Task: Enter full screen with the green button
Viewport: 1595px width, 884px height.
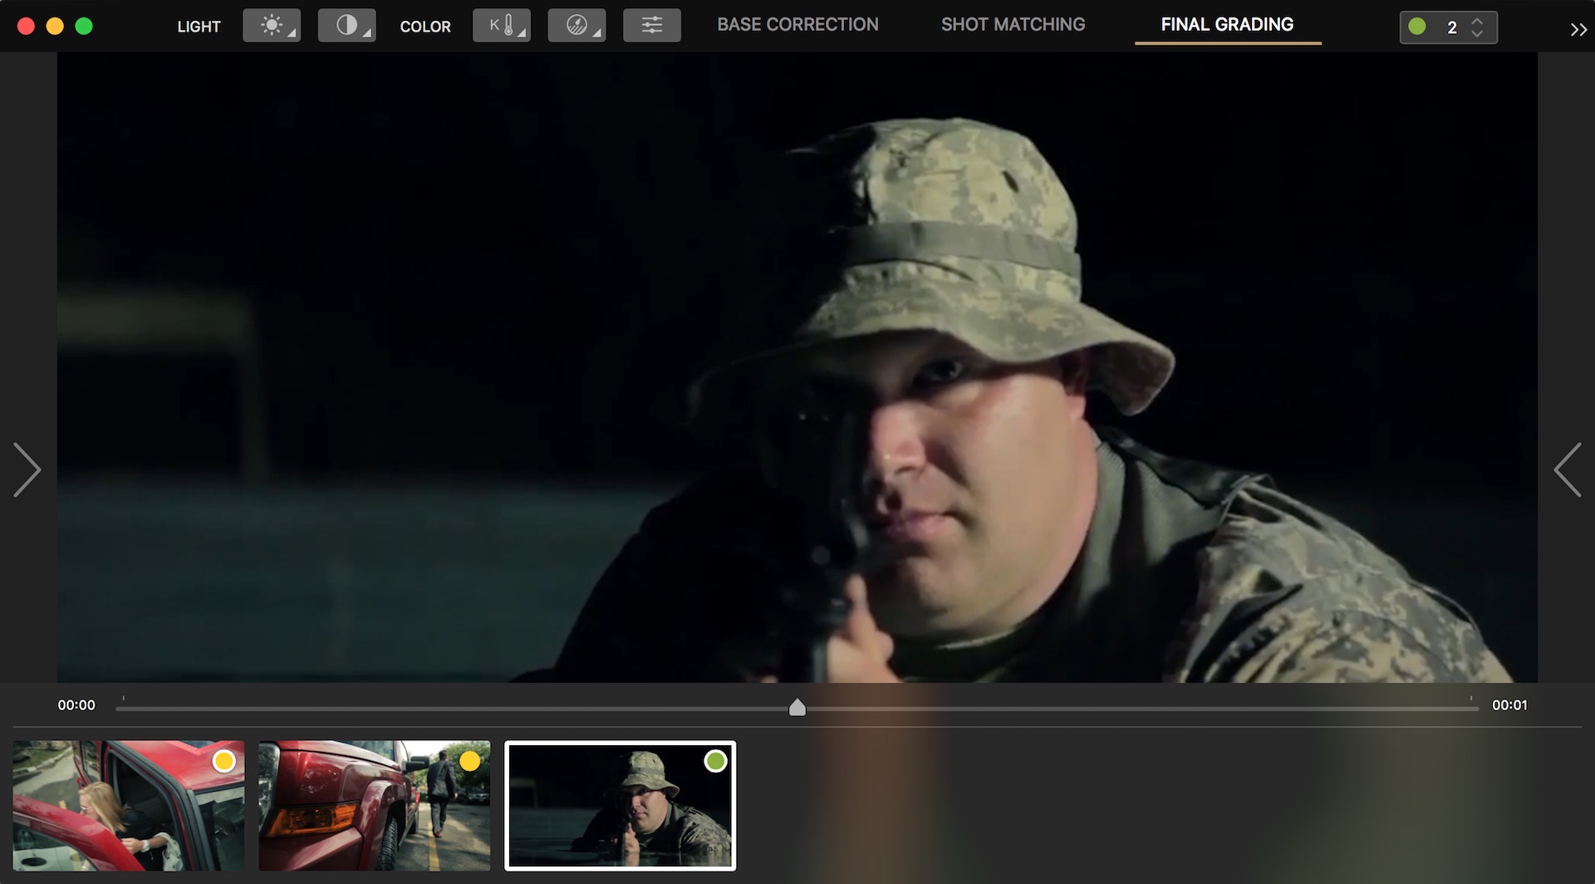Action: (84, 27)
